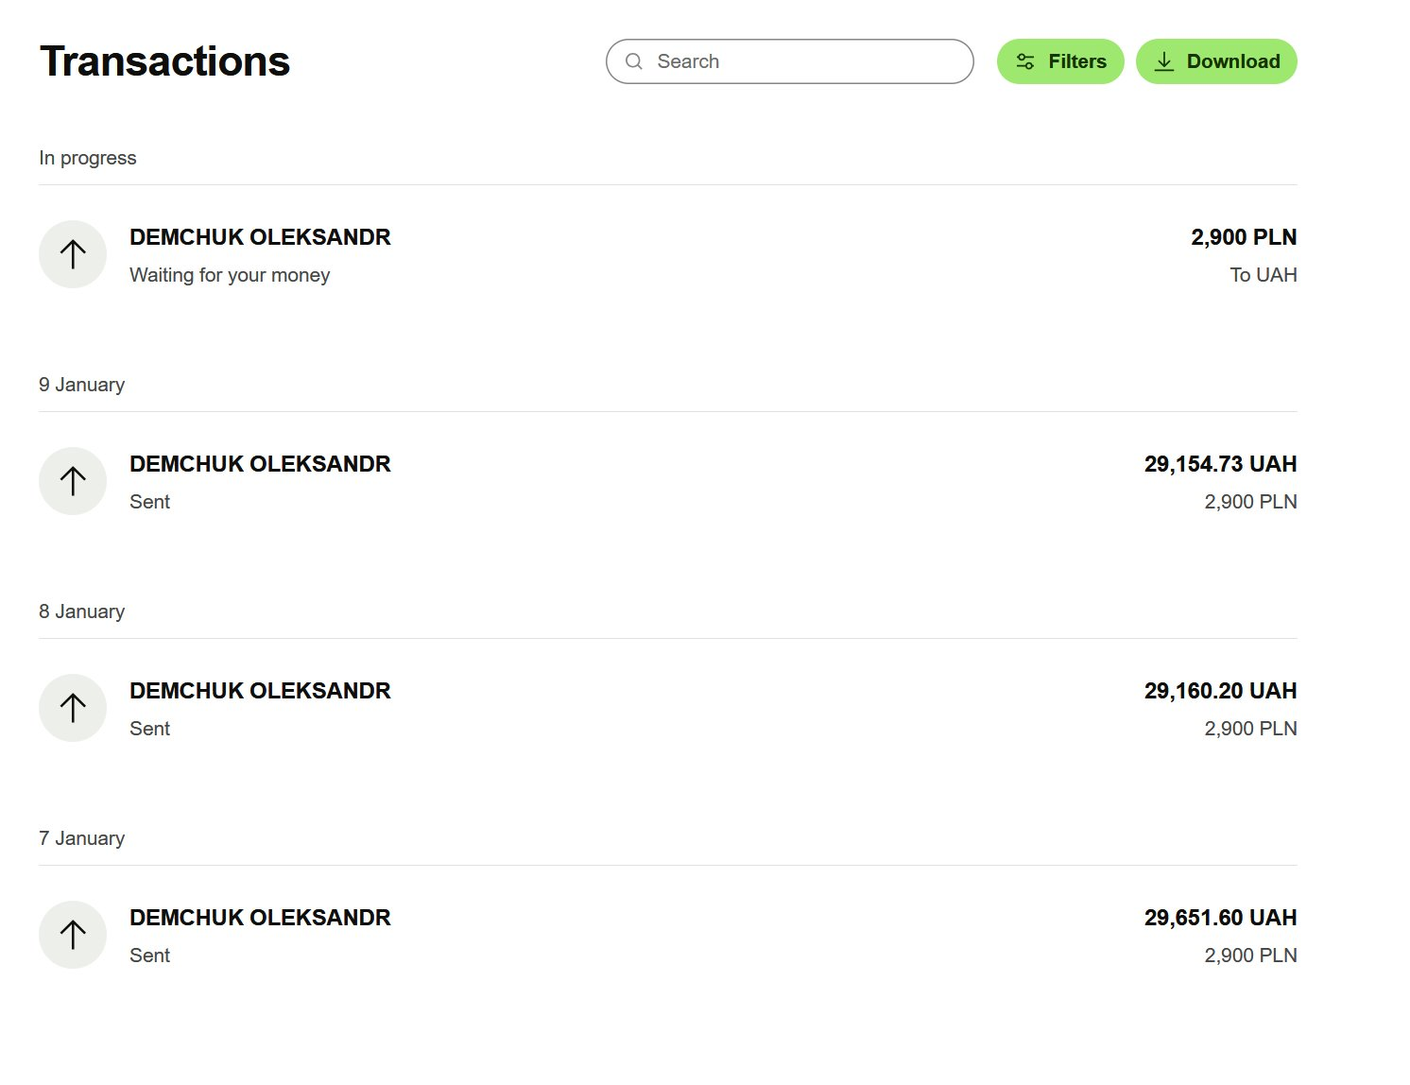Open the transfer waiting for your money
This screenshot has width=1410, height=1085.
point(260,237)
